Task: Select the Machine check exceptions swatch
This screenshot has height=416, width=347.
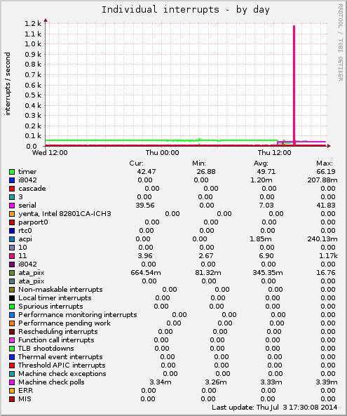Action: (x=12, y=374)
